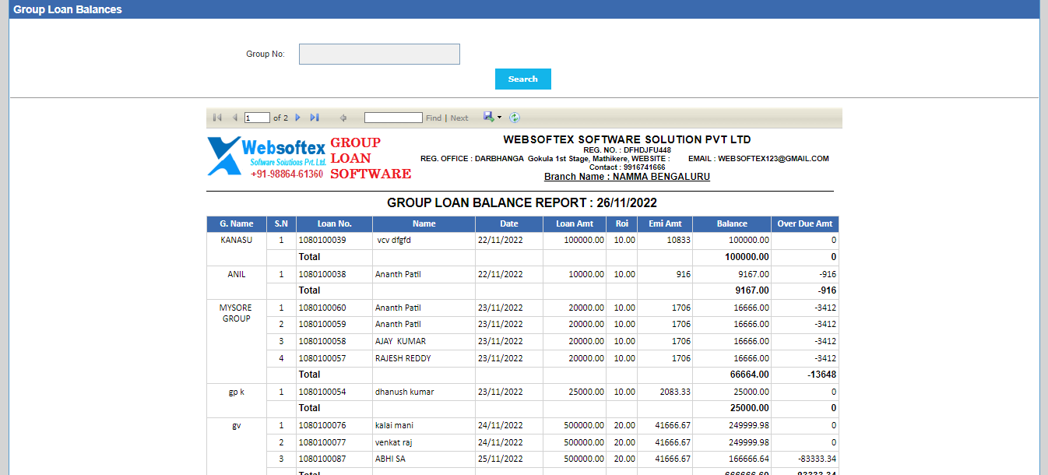The width and height of the screenshot is (1048, 475).
Task: Click the Loan No. column header
Action: tap(335, 223)
